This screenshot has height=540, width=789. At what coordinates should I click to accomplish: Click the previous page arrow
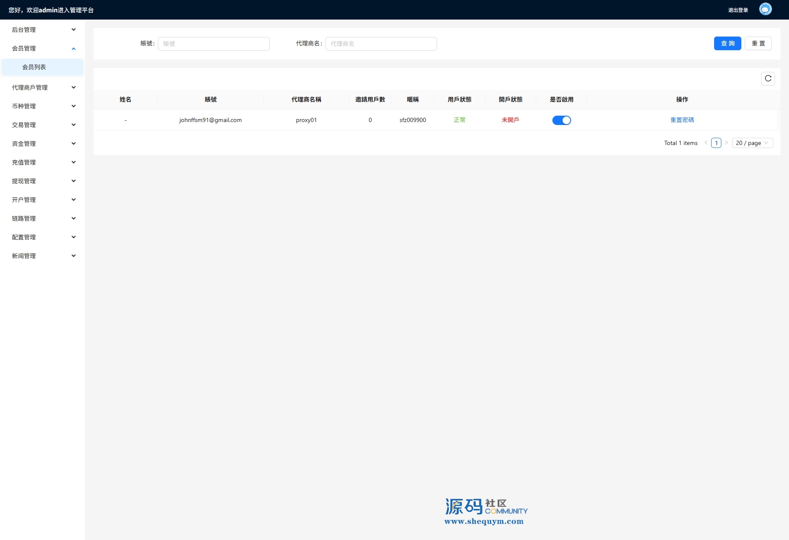point(706,143)
